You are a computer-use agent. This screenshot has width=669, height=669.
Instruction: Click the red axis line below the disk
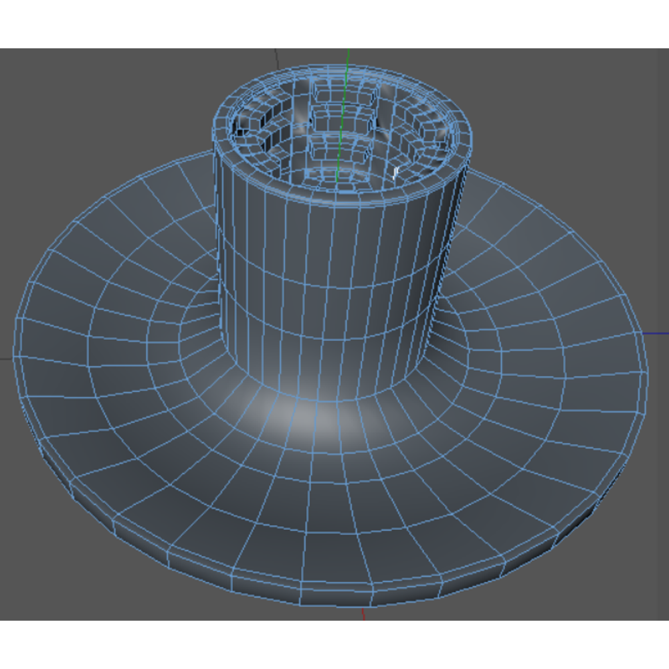[x=363, y=614]
